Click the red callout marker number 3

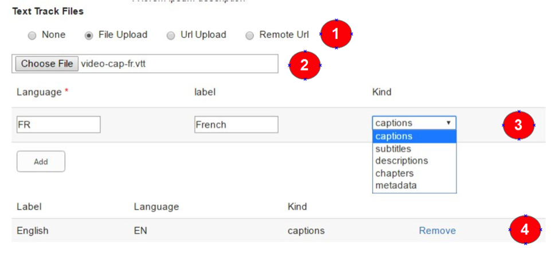pyautogui.click(x=518, y=125)
